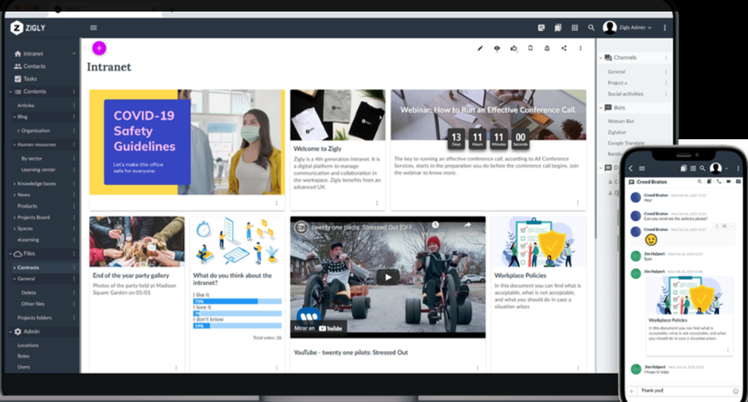Click the Channels chat icon in right panel
The height and width of the screenshot is (402, 748).
(x=608, y=58)
